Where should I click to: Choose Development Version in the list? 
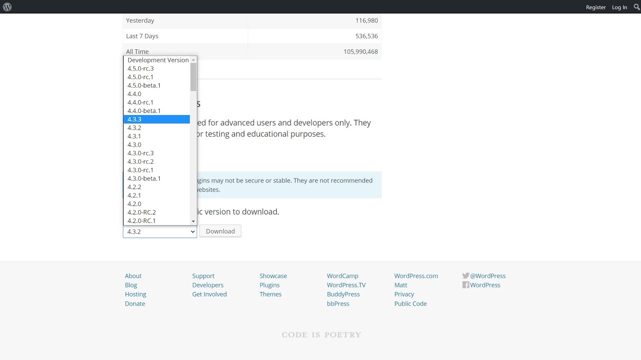point(157,60)
